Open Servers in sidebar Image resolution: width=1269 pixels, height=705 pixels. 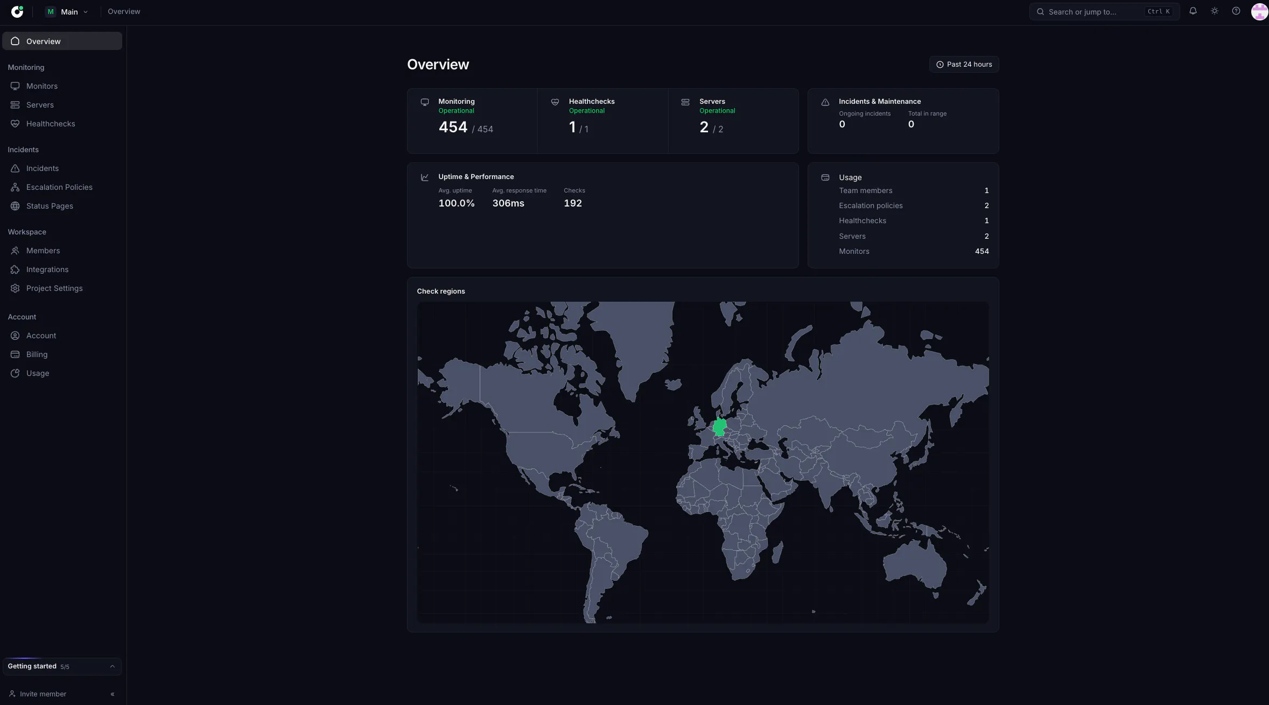click(x=62, y=105)
